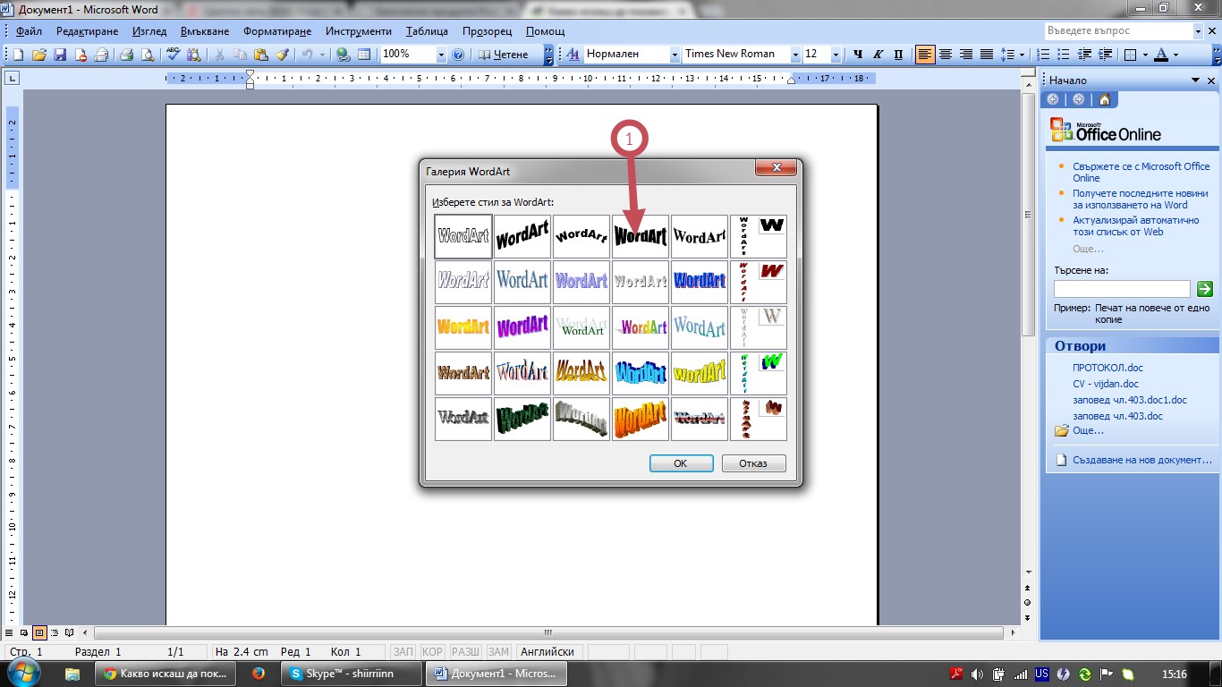Screen dimensions: 1222x687
Task: Click the horizontal document scrollbar
Action: click(547, 632)
